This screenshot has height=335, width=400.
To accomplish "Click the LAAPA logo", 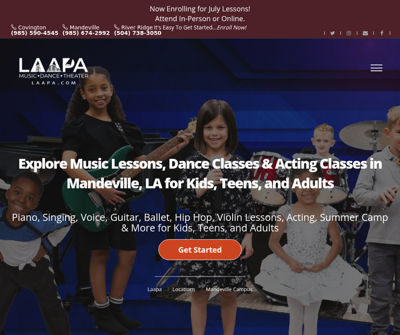I will click(53, 71).
